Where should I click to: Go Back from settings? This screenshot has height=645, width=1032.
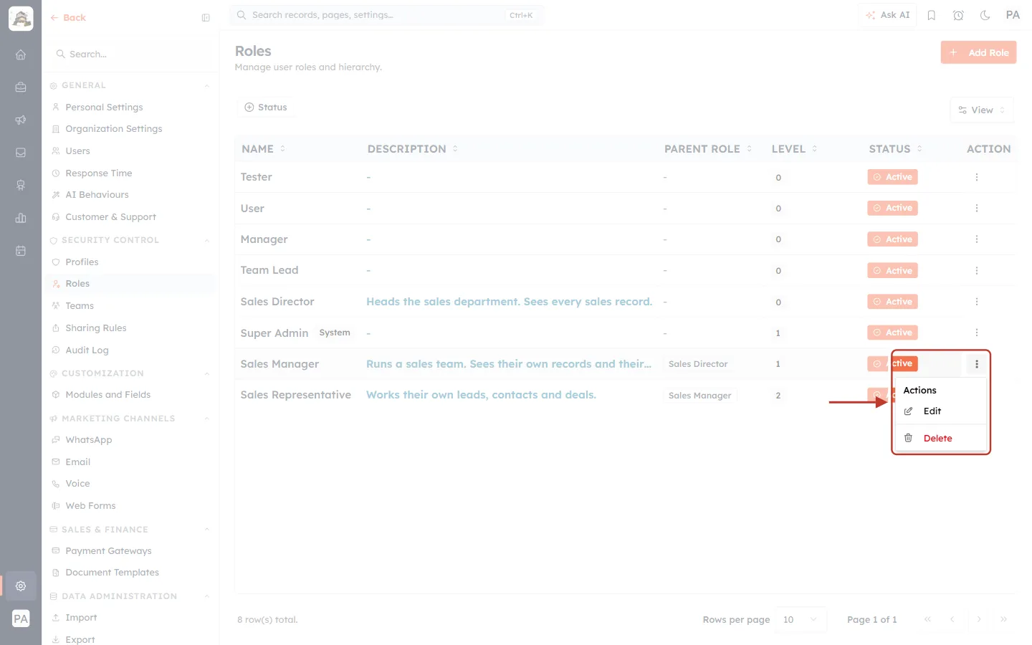tap(68, 18)
